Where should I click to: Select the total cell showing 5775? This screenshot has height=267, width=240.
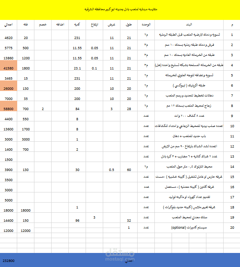(x=9, y=45)
